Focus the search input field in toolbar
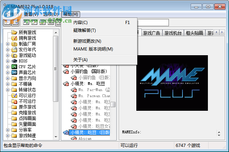The width and height of the screenshot is (229, 152). [153, 23]
